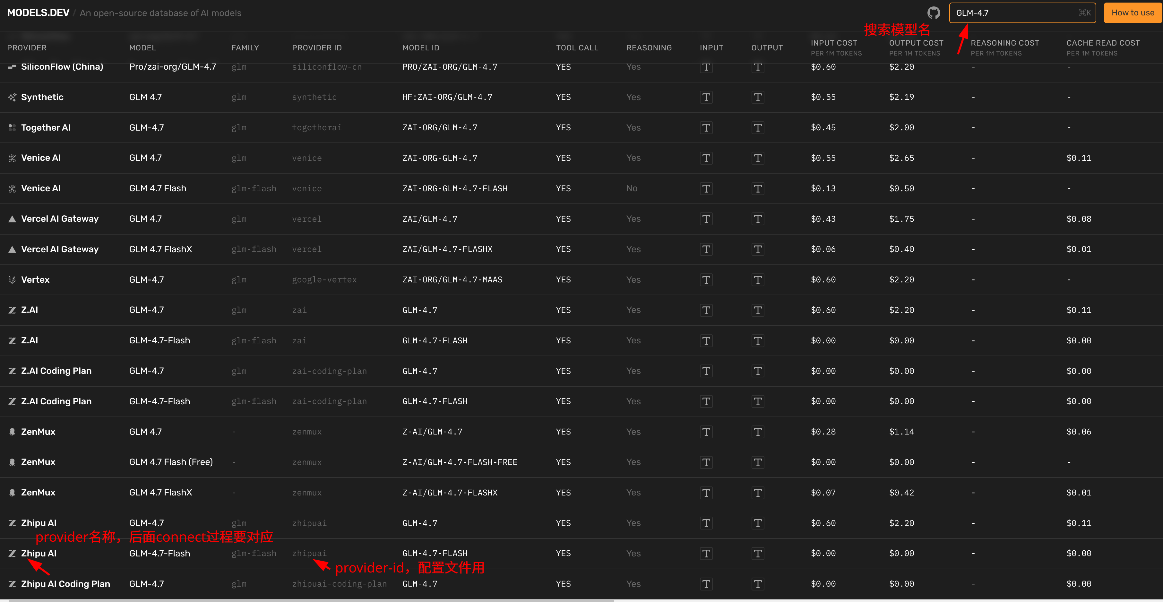Image resolution: width=1163 pixels, height=602 pixels.
Task: Click the Vertex provider icon
Action: click(x=12, y=279)
